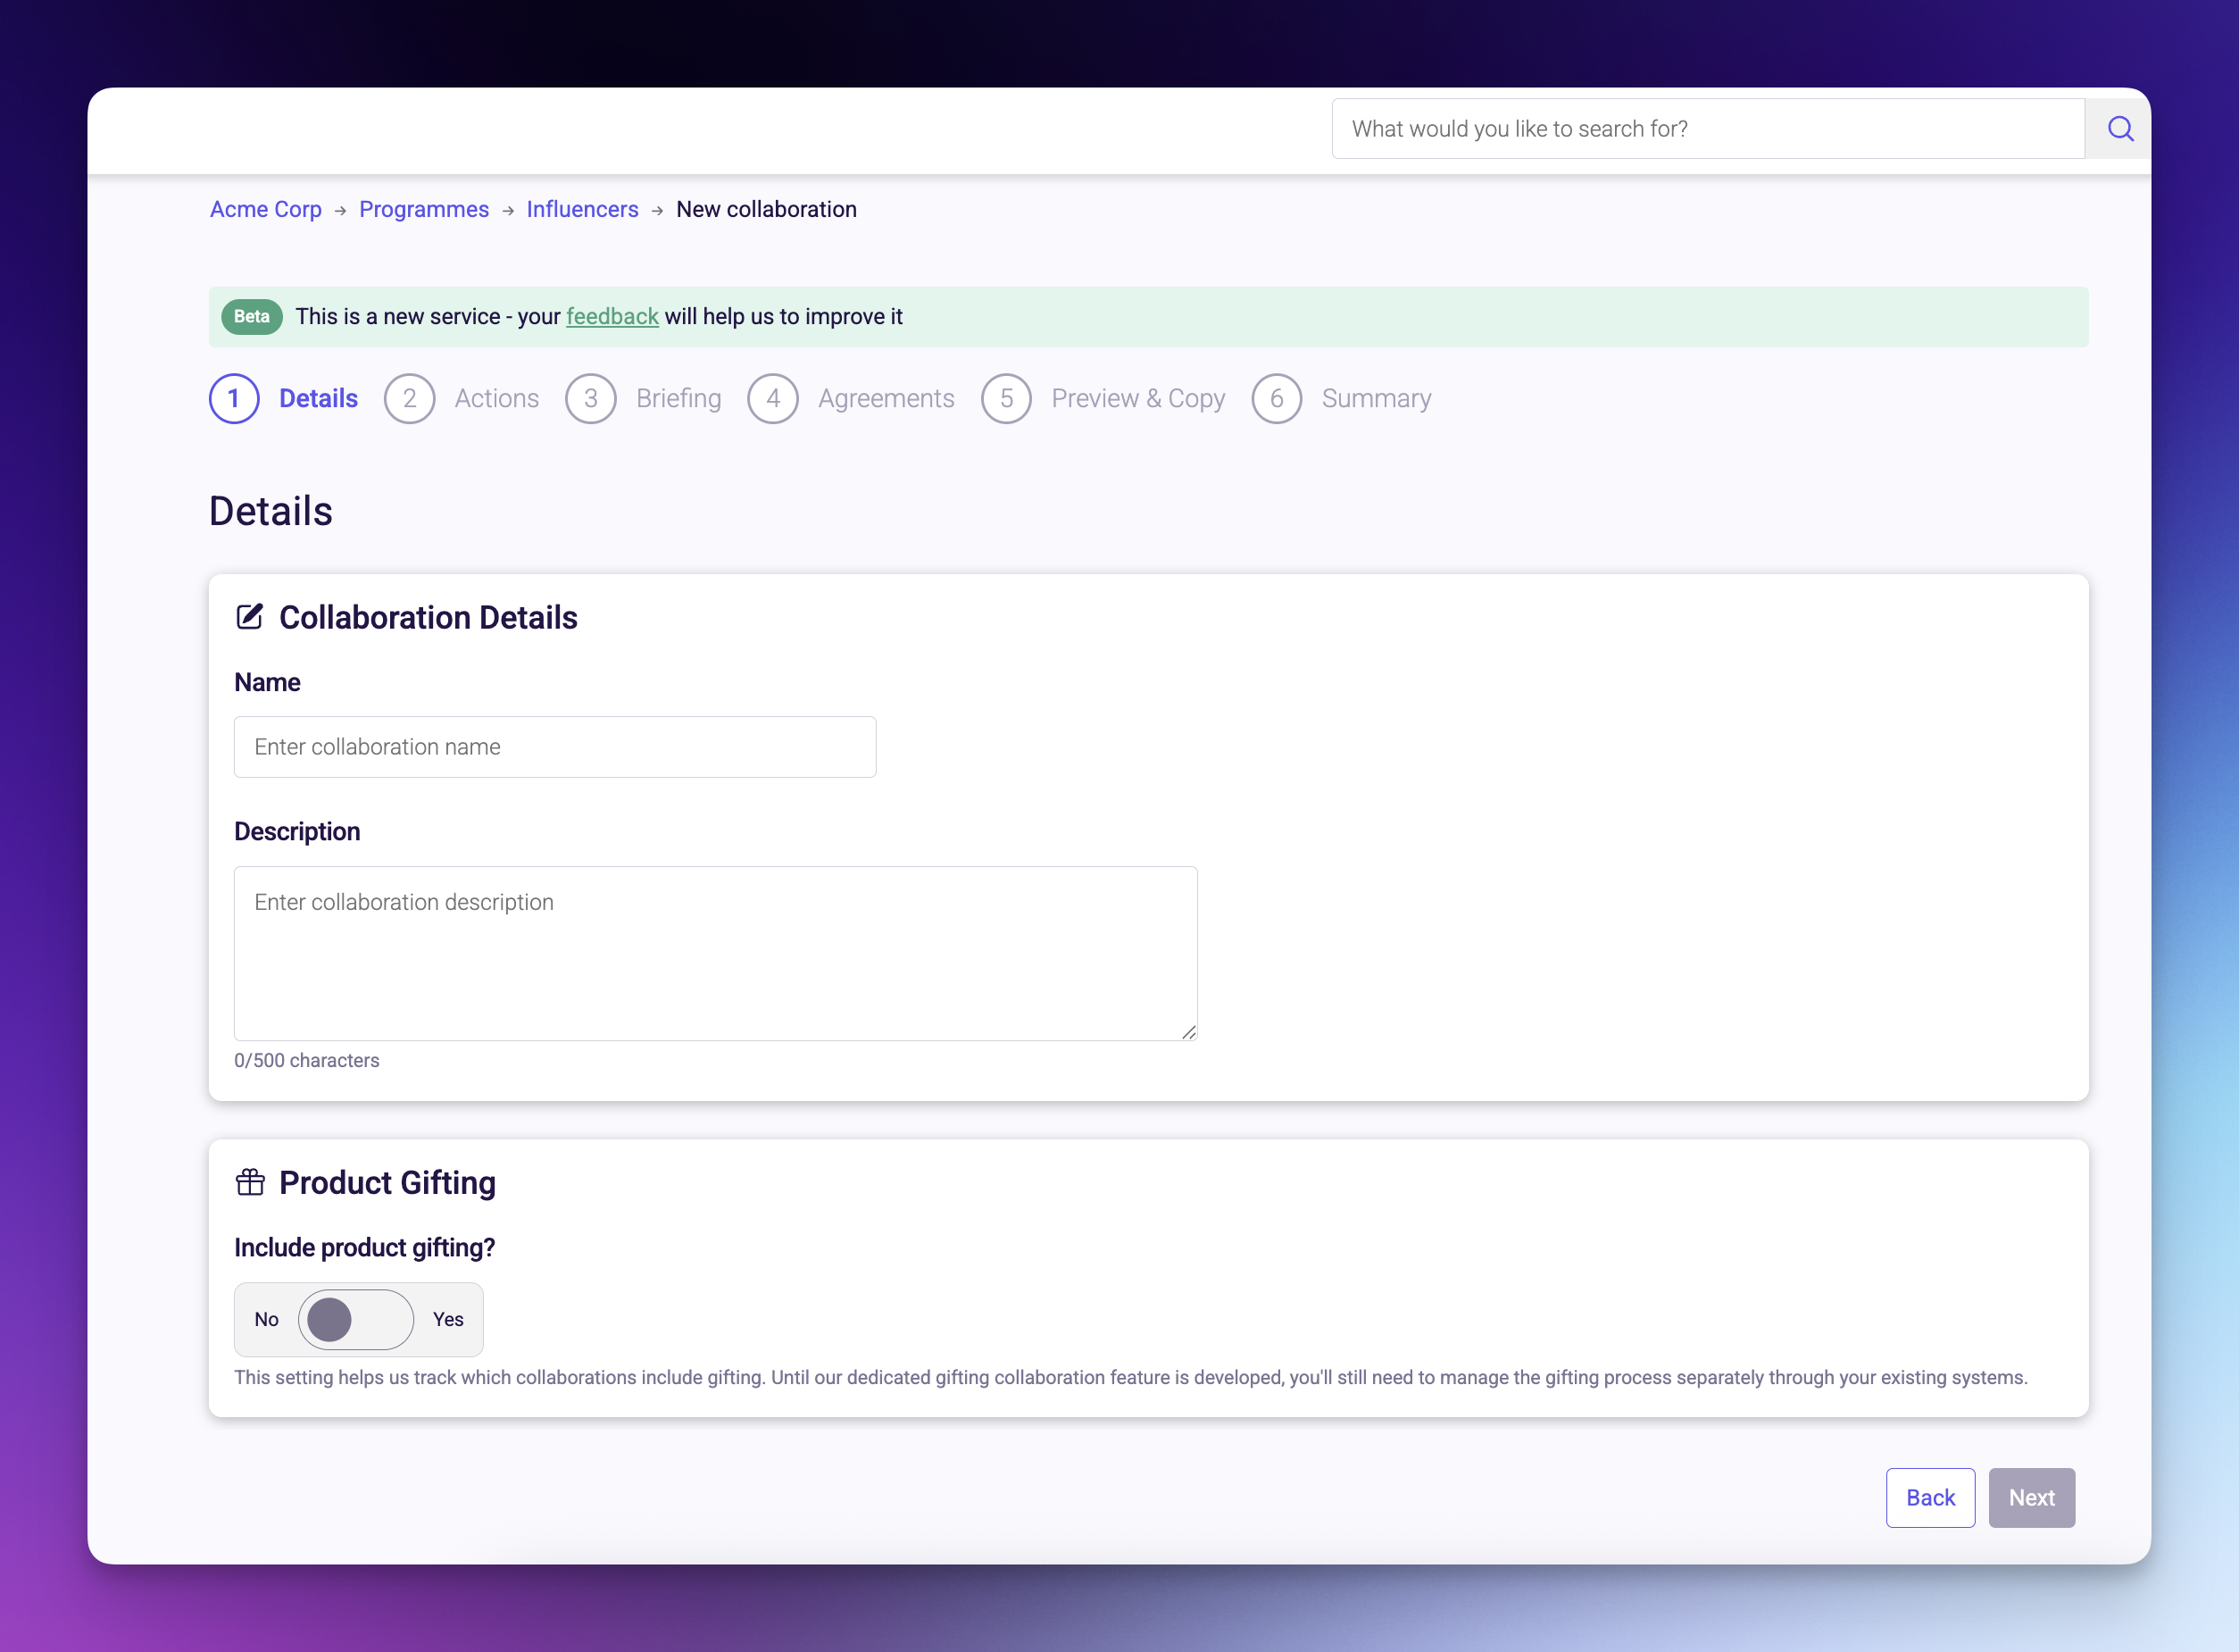Image resolution: width=2239 pixels, height=1652 pixels.
Task: Select the Briefing step
Action: pos(678,398)
